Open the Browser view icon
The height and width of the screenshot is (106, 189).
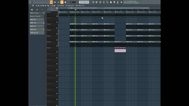[x=107, y=2]
